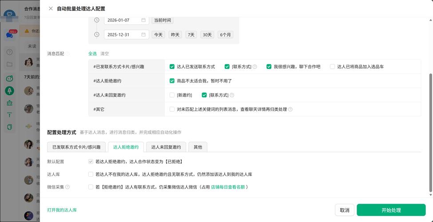Click the green robot face sidebar icon
The image size is (433, 222).
click(10, 79)
